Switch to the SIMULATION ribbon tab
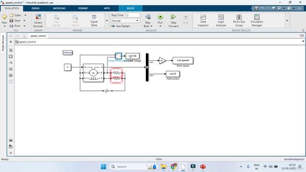This screenshot has width=306, height=172. (11, 9)
